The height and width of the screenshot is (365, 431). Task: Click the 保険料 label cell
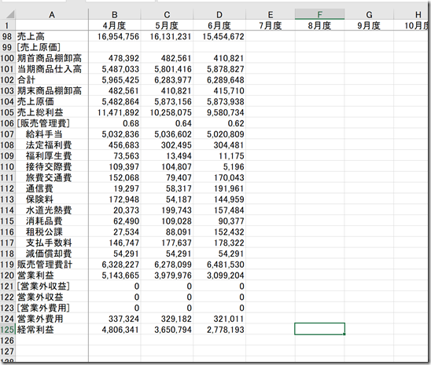coord(52,199)
